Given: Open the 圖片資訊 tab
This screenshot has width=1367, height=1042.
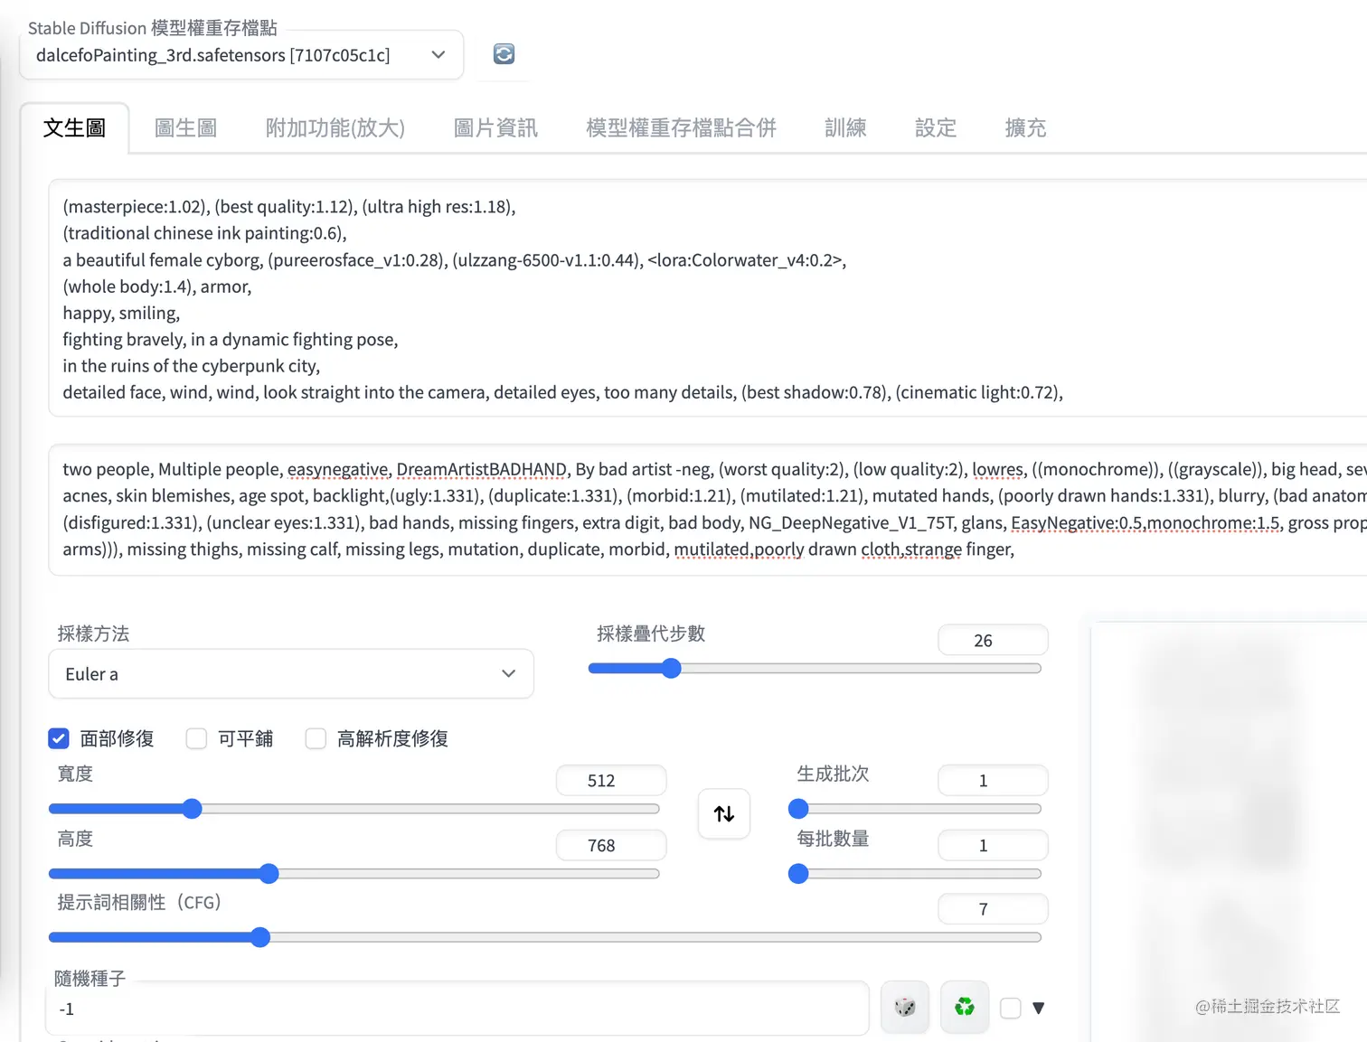Looking at the screenshot, I should point(495,128).
